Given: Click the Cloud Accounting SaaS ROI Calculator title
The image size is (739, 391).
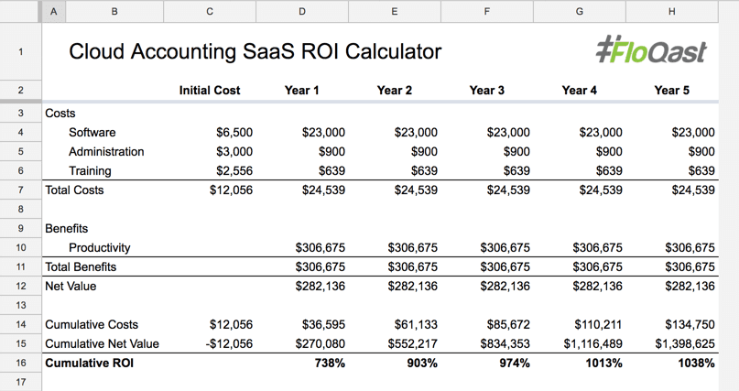Looking at the screenshot, I should click(x=255, y=51).
